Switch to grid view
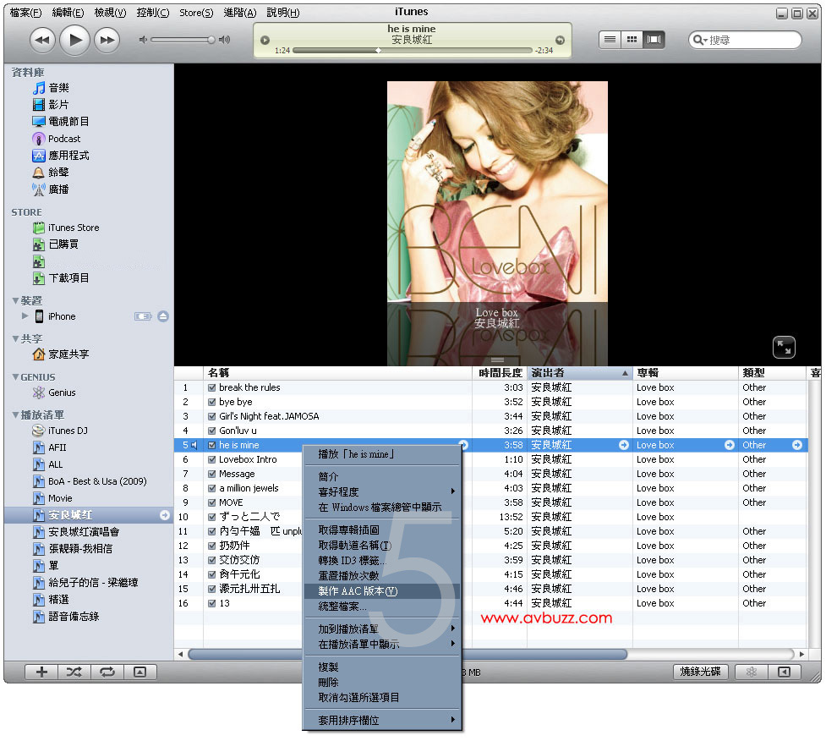This screenshot has height=741, width=826. (x=632, y=40)
